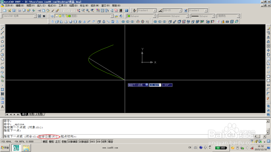The image size is (271, 152).
Task: Select the Sphere solid tool
Action: 70,22
